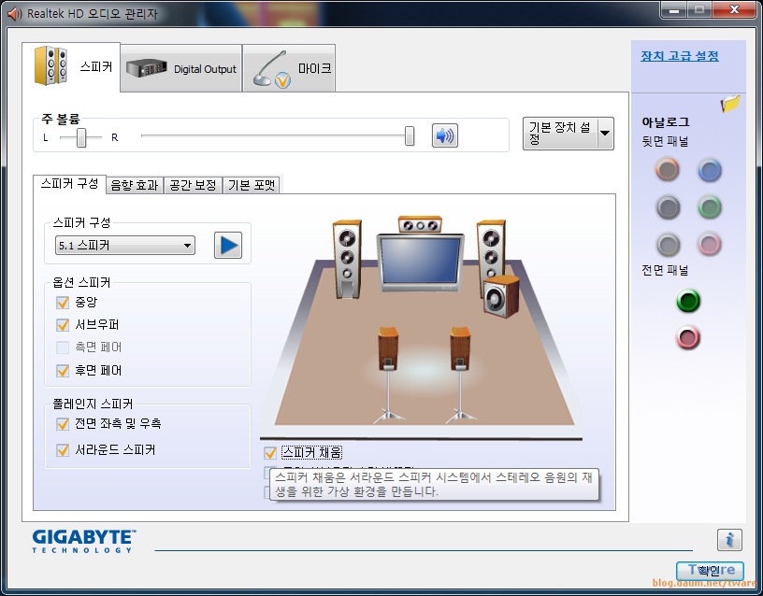Viewport: 763px width, 596px height.
Task: Switch to the Digital Output tab
Action: [x=181, y=68]
